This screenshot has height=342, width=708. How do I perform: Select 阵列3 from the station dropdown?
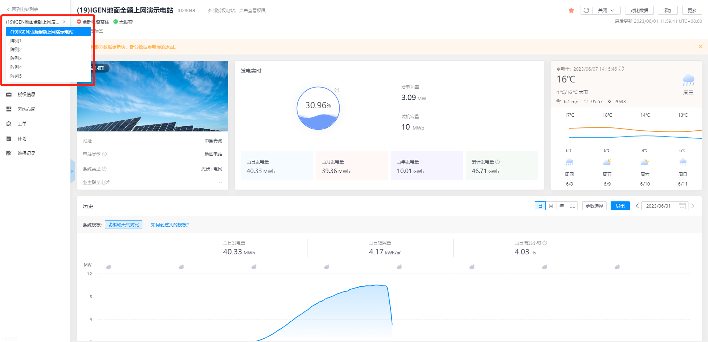coord(16,59)
